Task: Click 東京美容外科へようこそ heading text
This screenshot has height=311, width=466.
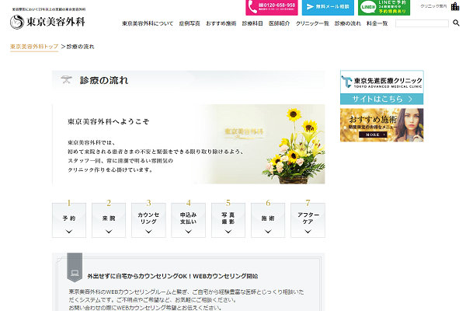Action: coord(108,121)
